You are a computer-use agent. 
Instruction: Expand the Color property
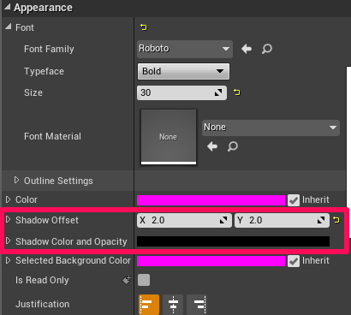(8, 199)
